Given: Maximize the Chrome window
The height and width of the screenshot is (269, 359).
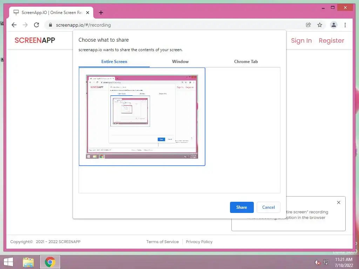Looking at the screenshot, I should click(333, 8).
